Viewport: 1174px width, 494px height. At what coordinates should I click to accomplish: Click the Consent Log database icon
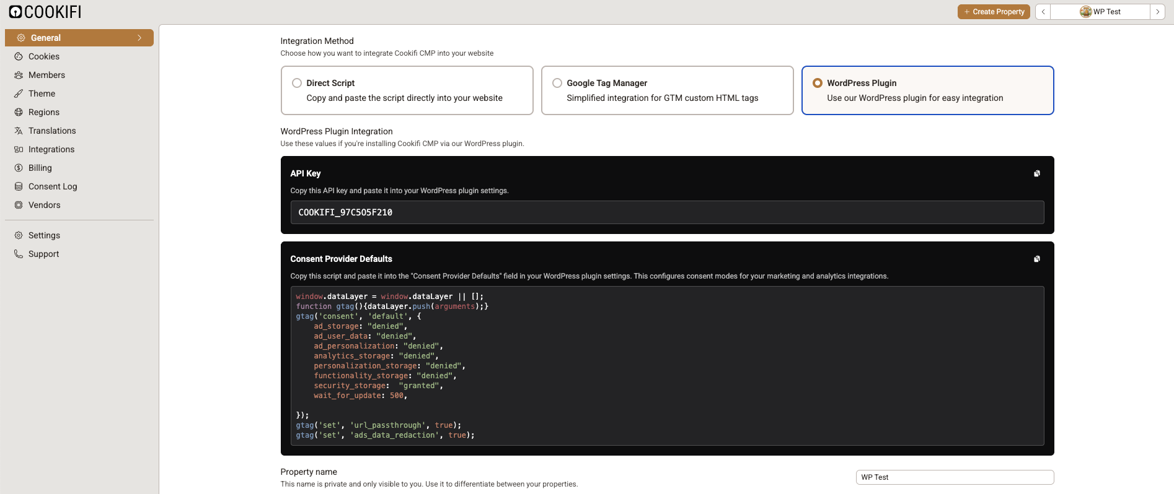19,186
